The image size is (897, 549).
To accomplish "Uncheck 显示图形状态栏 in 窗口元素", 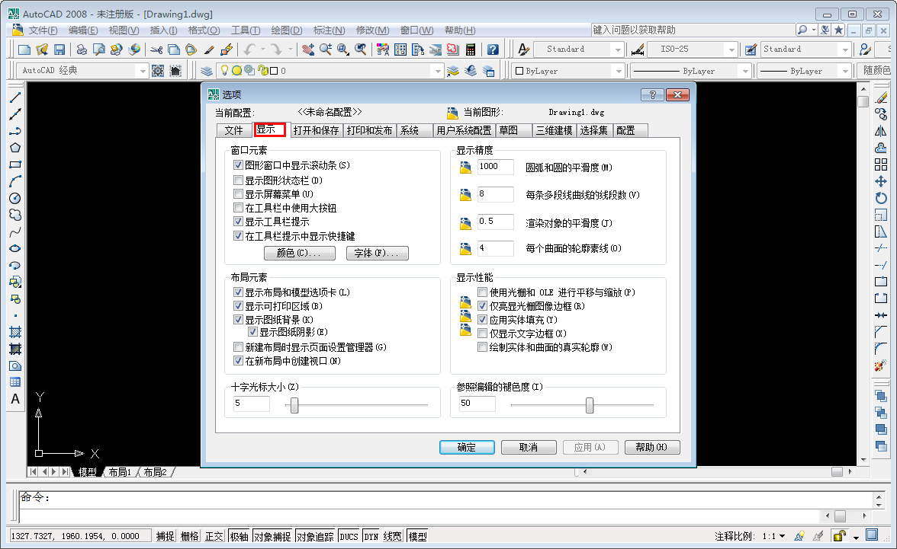I will [x=239, y=180].
